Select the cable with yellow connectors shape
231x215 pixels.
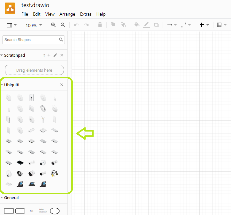point(55,174)
